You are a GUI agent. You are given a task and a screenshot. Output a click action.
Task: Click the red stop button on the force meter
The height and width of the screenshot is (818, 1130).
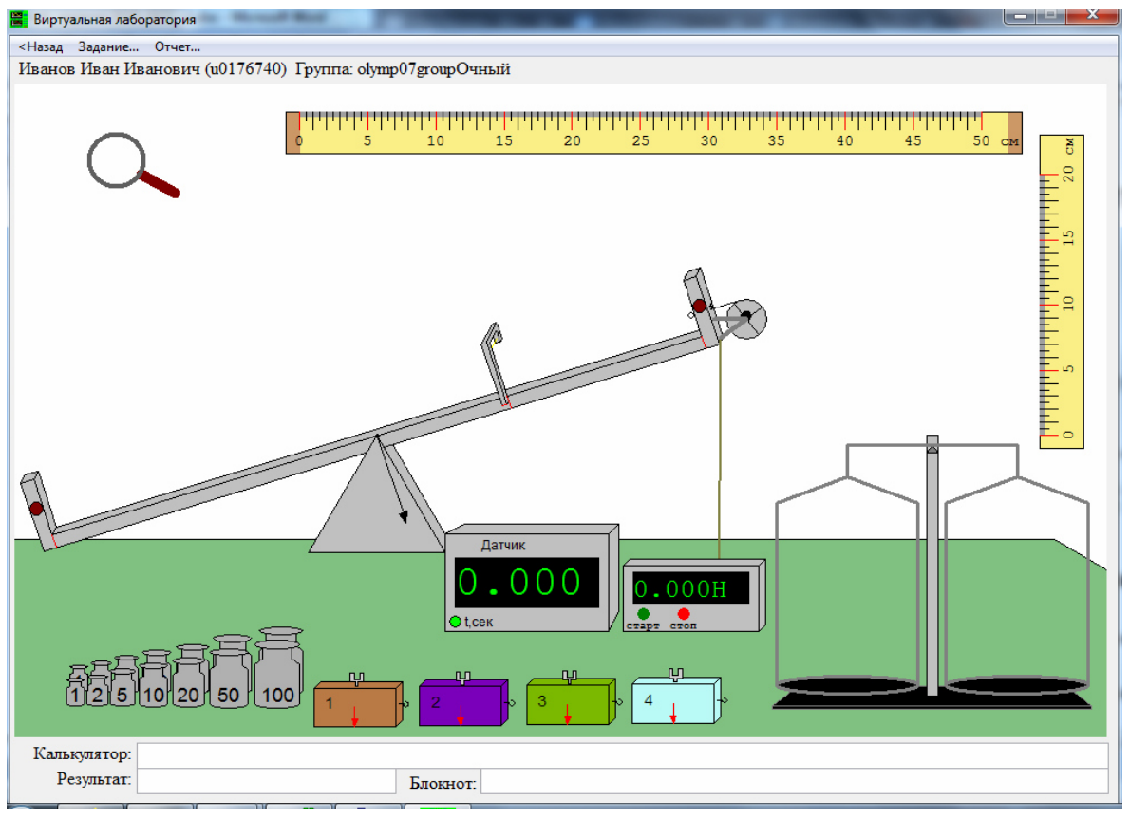683,614
